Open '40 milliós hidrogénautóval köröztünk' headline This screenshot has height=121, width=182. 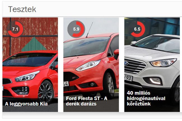coord(146,98)
